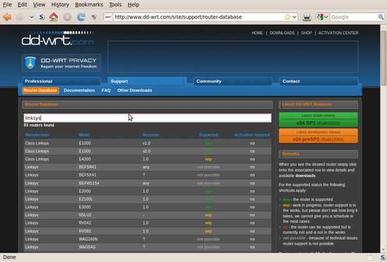Viewport: 387px width, 262px height.
Task: Click the green v24 SP1 stable release button
Action: (x=318, y=120)
